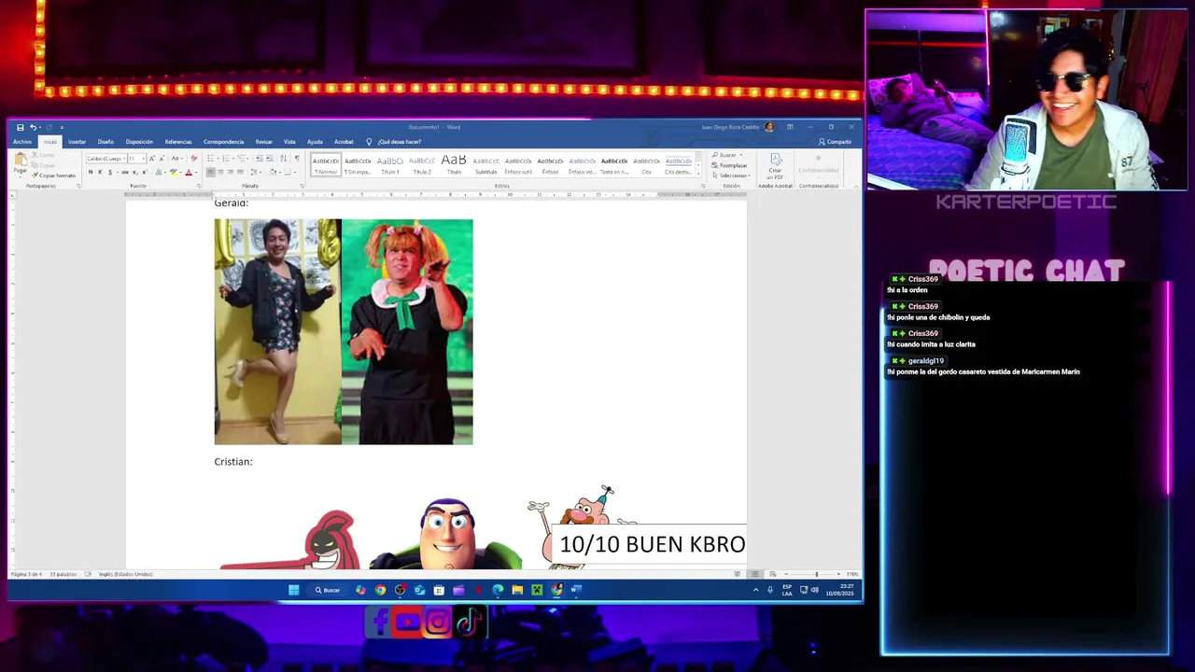Open text effects and typography
Screen dimensions: 1195x672
(x=159, y=172)
